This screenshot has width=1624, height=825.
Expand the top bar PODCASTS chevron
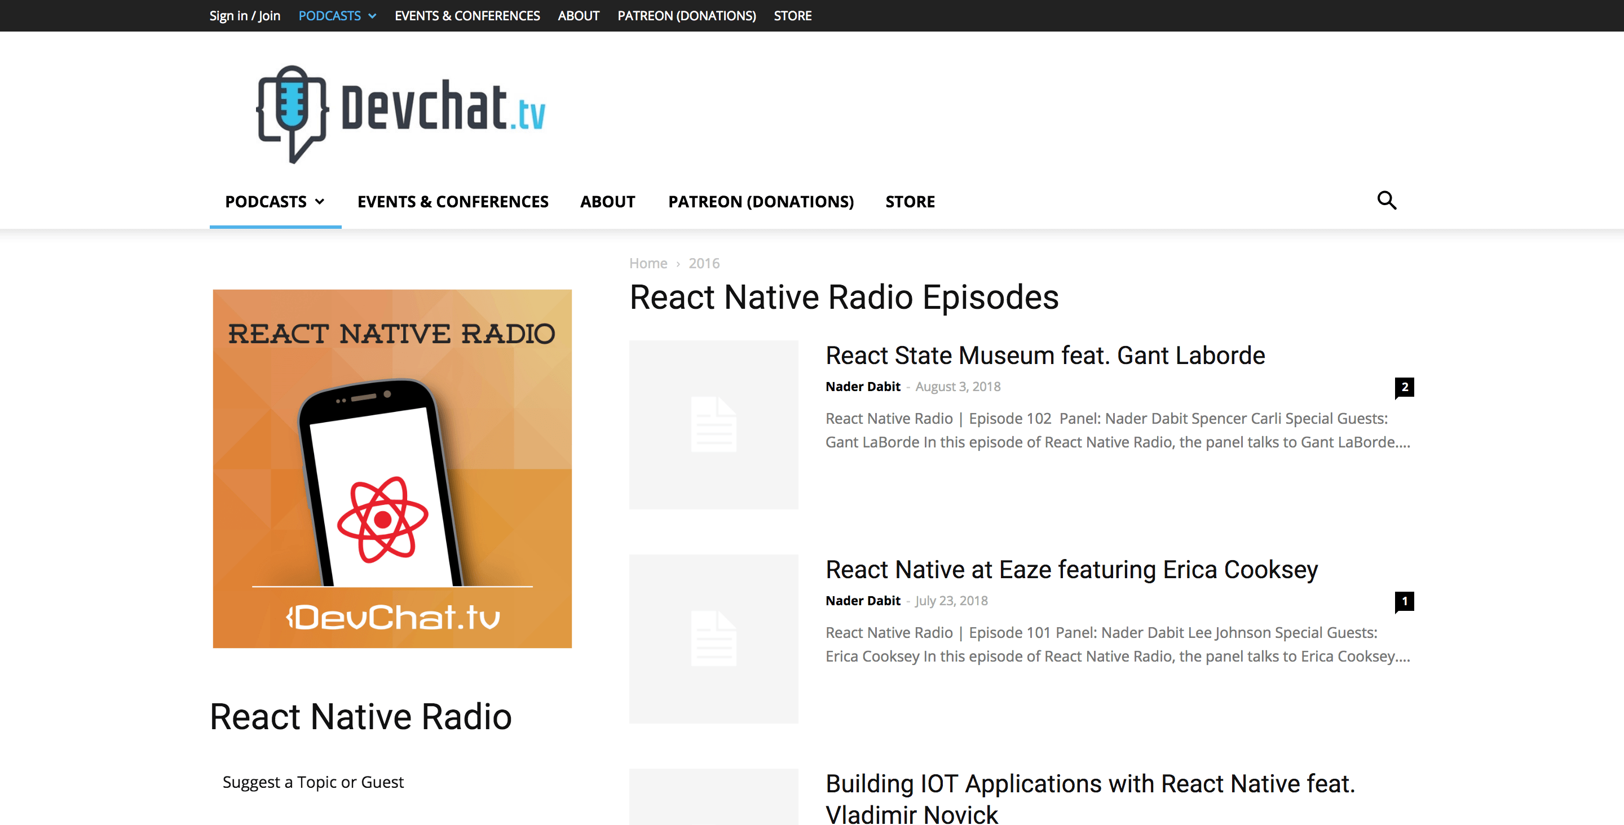point(372,16)
